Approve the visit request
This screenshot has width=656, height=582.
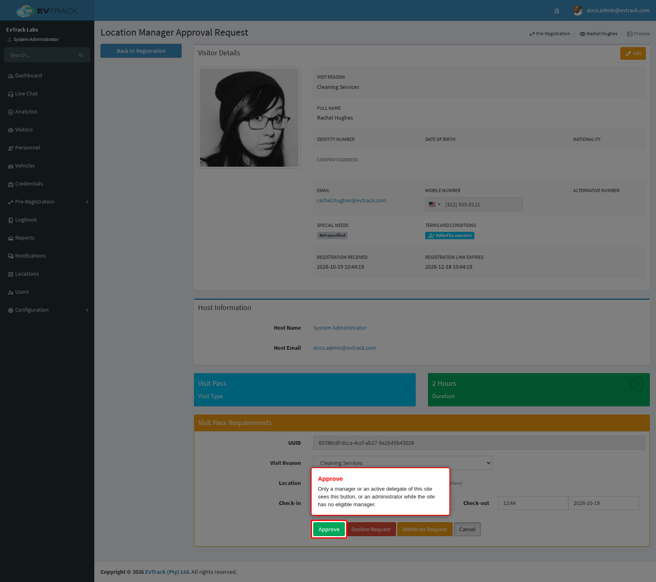329,529
